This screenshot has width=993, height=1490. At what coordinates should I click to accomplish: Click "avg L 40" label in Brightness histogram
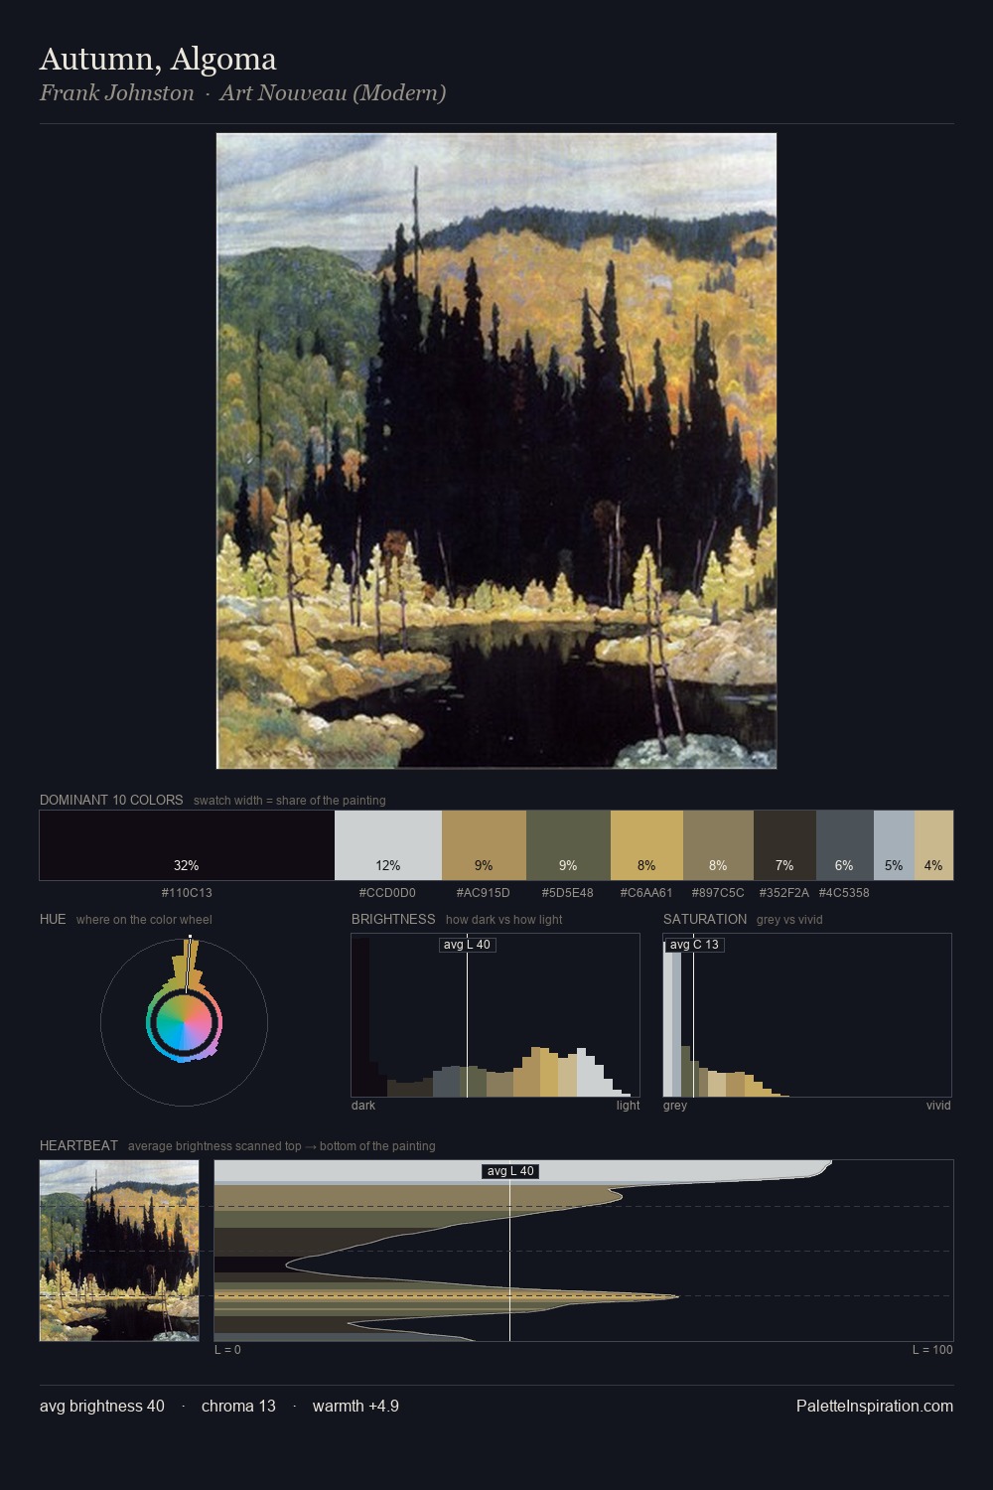click(x=467, y=945)
